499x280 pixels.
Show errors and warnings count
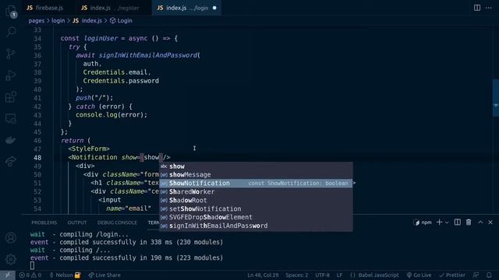[x=30, y=275]
